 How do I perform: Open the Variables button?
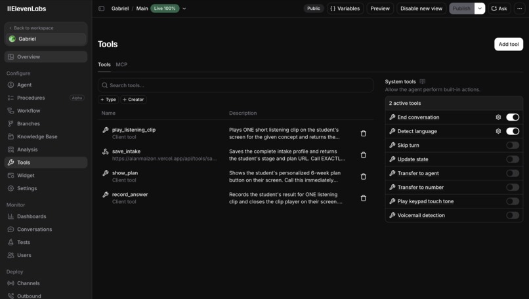pyautogui.click(x=345, y=9)
